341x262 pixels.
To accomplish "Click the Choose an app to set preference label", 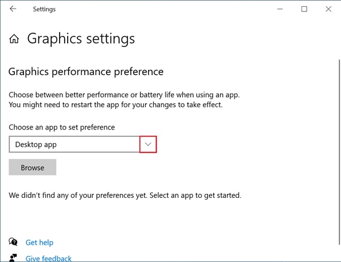I will tap(62, 127).
